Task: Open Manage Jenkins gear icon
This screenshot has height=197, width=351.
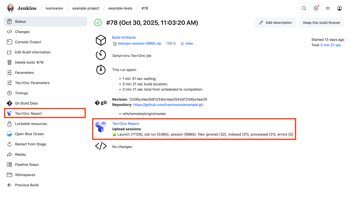Action: pyautogui.click(x=316, y=8)
